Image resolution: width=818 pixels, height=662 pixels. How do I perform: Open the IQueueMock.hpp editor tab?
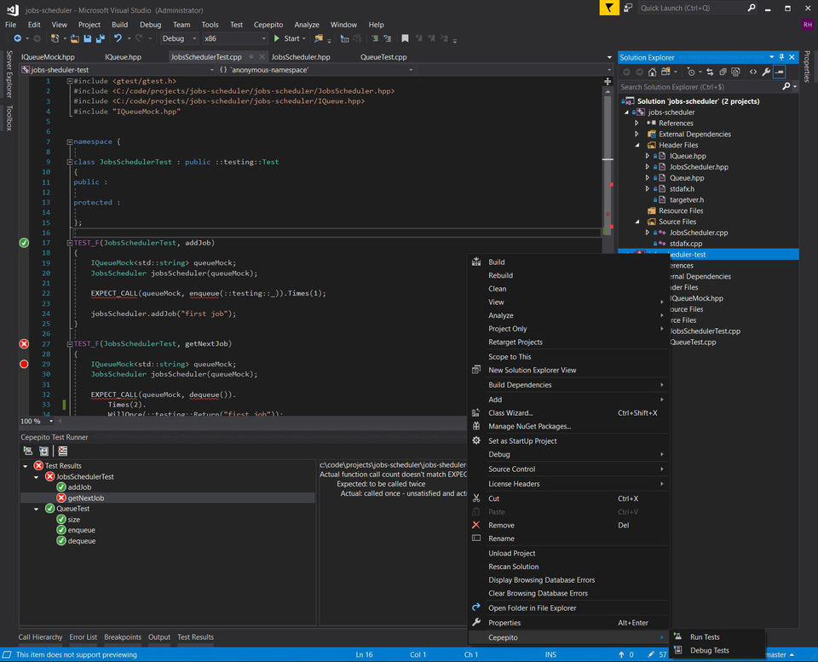[x=48, y=57]
